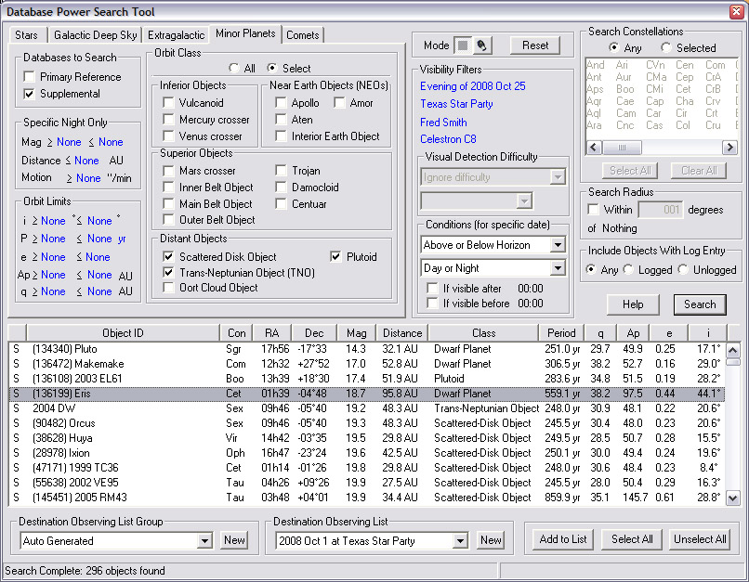Screen dimensions: 749x582
Task: Sort results by the Mag column header
Action: (357, 333)
